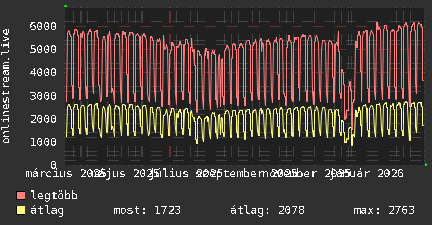Click the pink legtöbb legend swatch
The height and width of the screenshot is (225, 432).
click(x=20, y=196)
